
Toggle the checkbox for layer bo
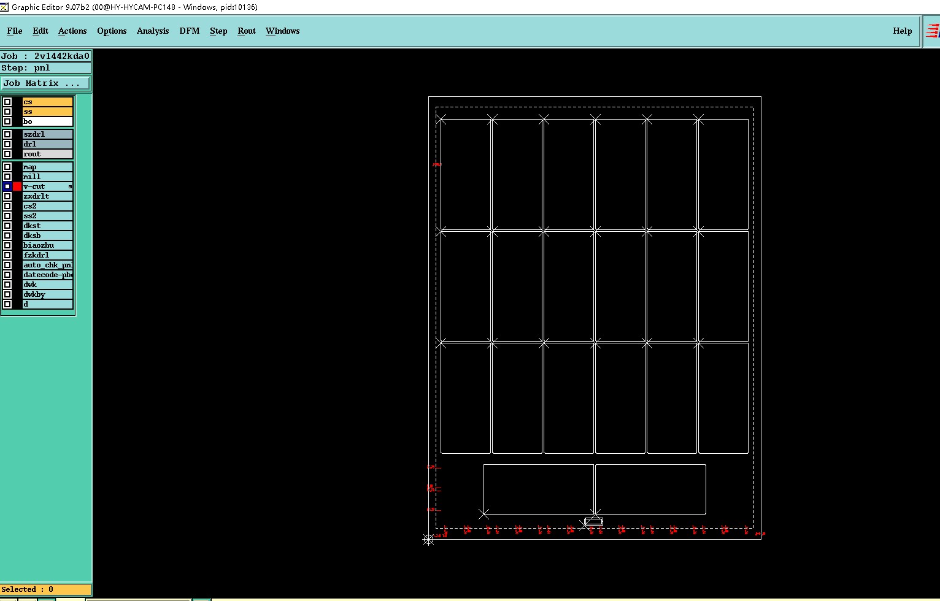click(x=7, y=121)
